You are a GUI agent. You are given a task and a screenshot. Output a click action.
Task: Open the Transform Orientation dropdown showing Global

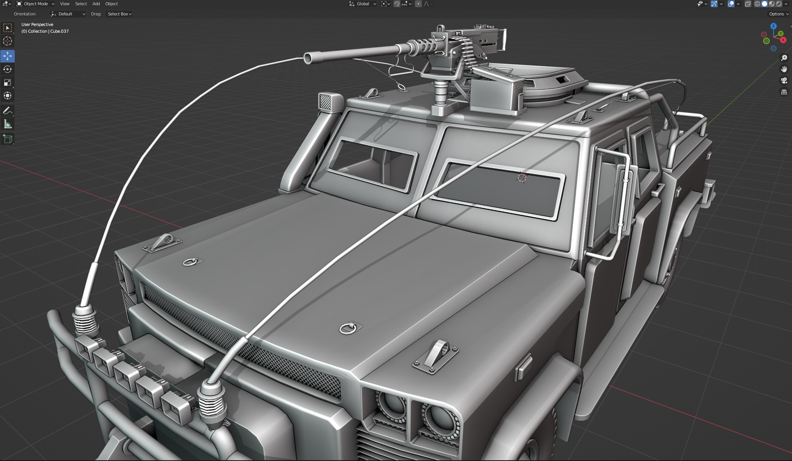coord(362,4)
